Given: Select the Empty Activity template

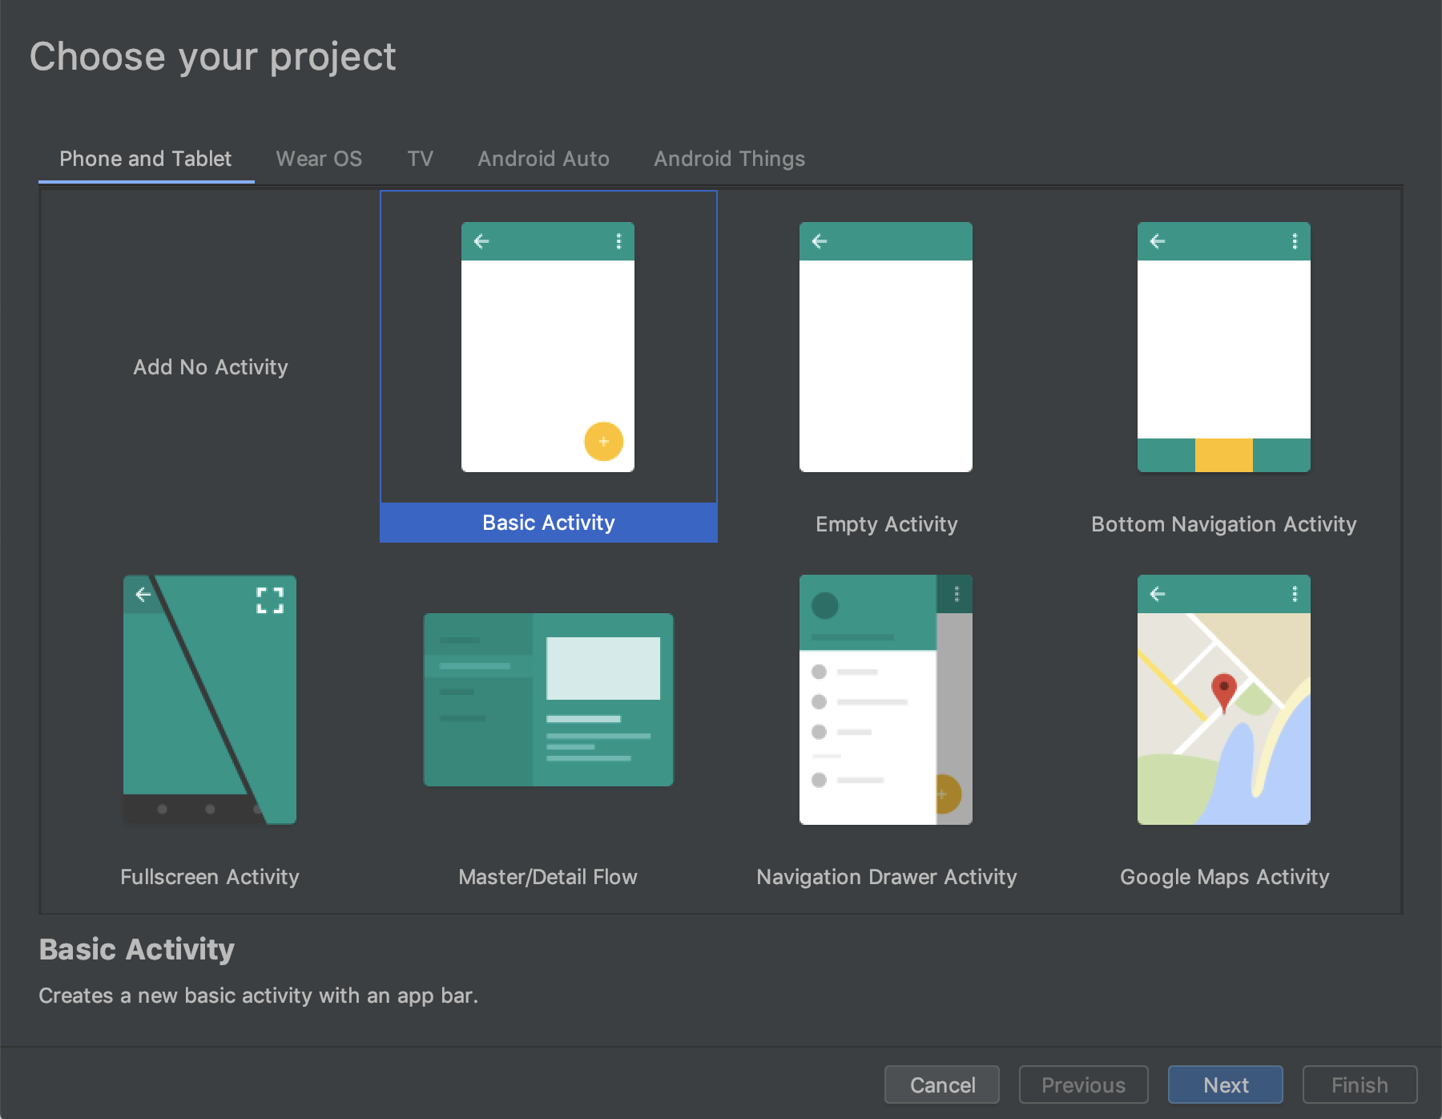Looking at the screenshot, I should coord(885,346).
